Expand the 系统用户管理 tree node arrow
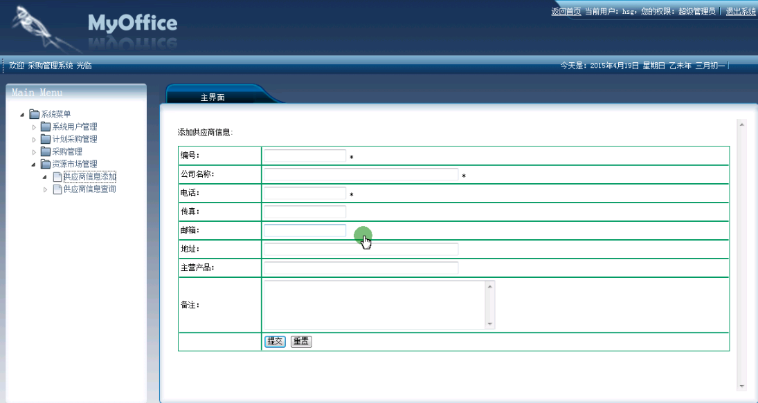758x403 pixels. pyautogui.click(x=34, y=127)
